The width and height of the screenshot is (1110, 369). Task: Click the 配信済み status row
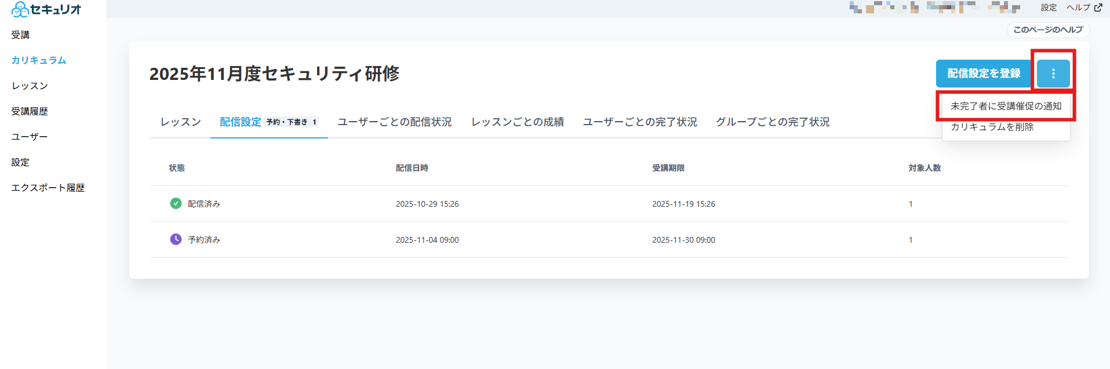[609, 203]
